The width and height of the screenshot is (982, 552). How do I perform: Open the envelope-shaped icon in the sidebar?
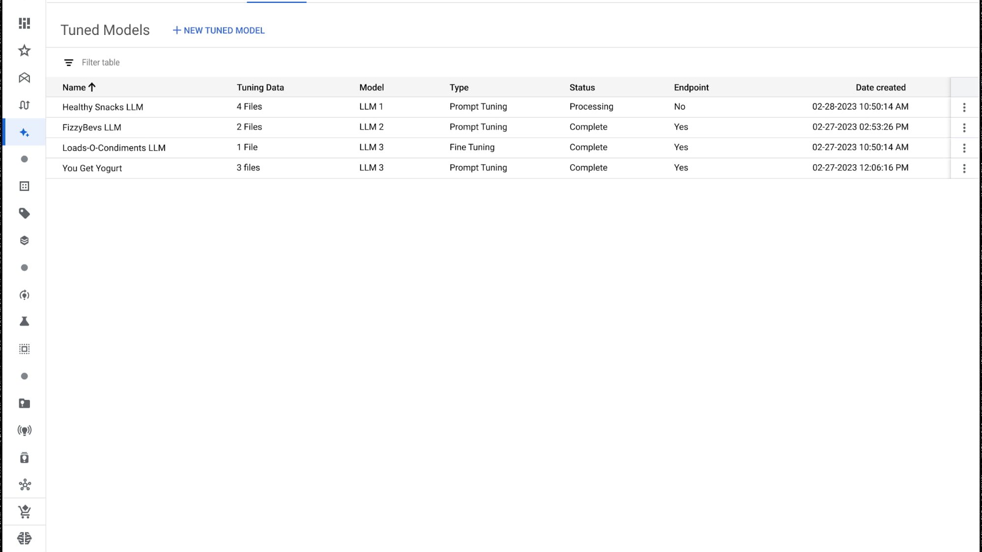click(24, 78)
